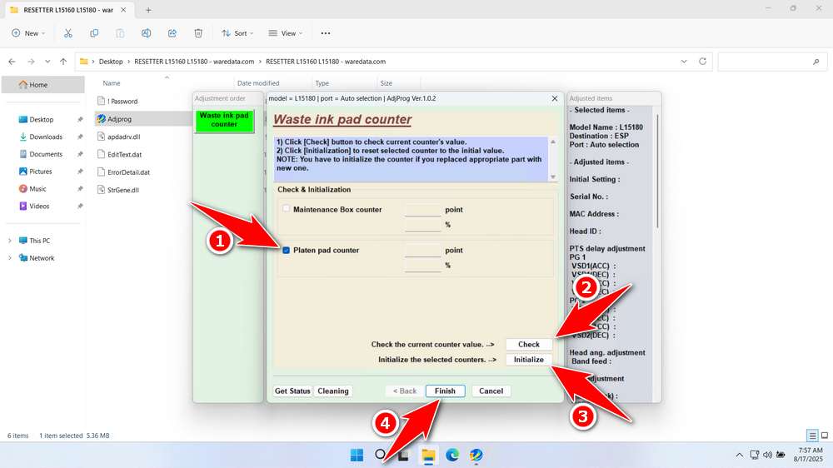The width and height of the screenshot is (833, 468).
Task: Click the search magnifier icon
Action: pos(816,62)
